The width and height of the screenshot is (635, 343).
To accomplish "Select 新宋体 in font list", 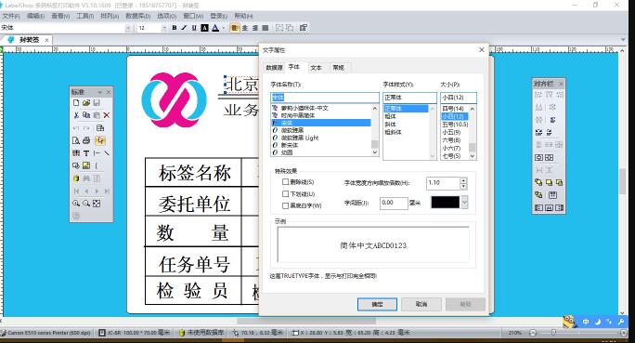I will coord(290,145).
